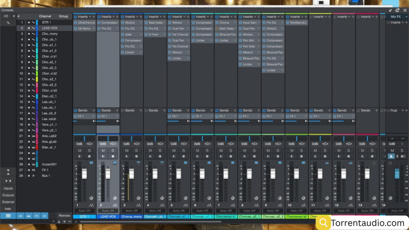Click the add insert plus on channel 1

point(94,17)
